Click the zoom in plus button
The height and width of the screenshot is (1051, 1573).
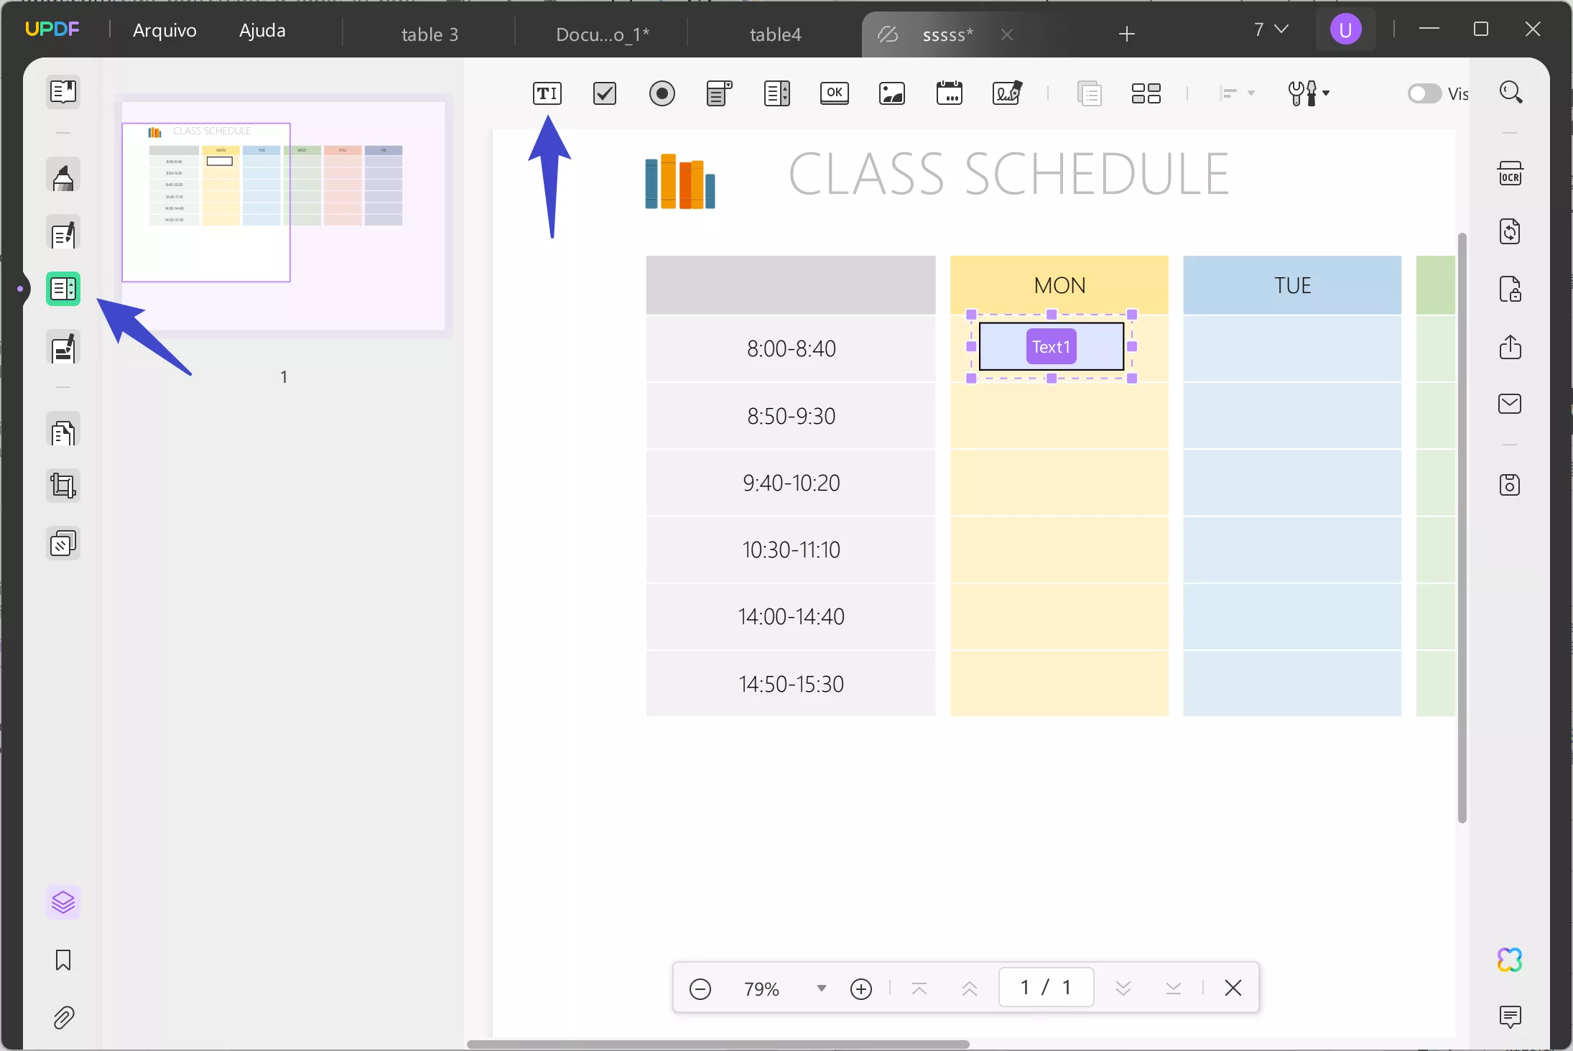click(860, 989)
